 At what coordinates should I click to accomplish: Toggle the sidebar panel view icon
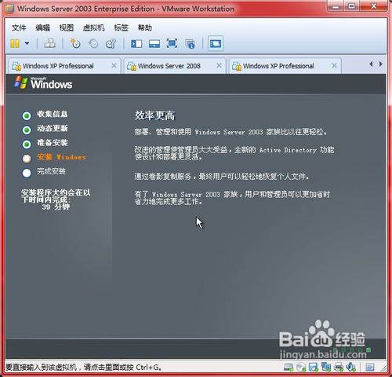click(x=136, y=44)
